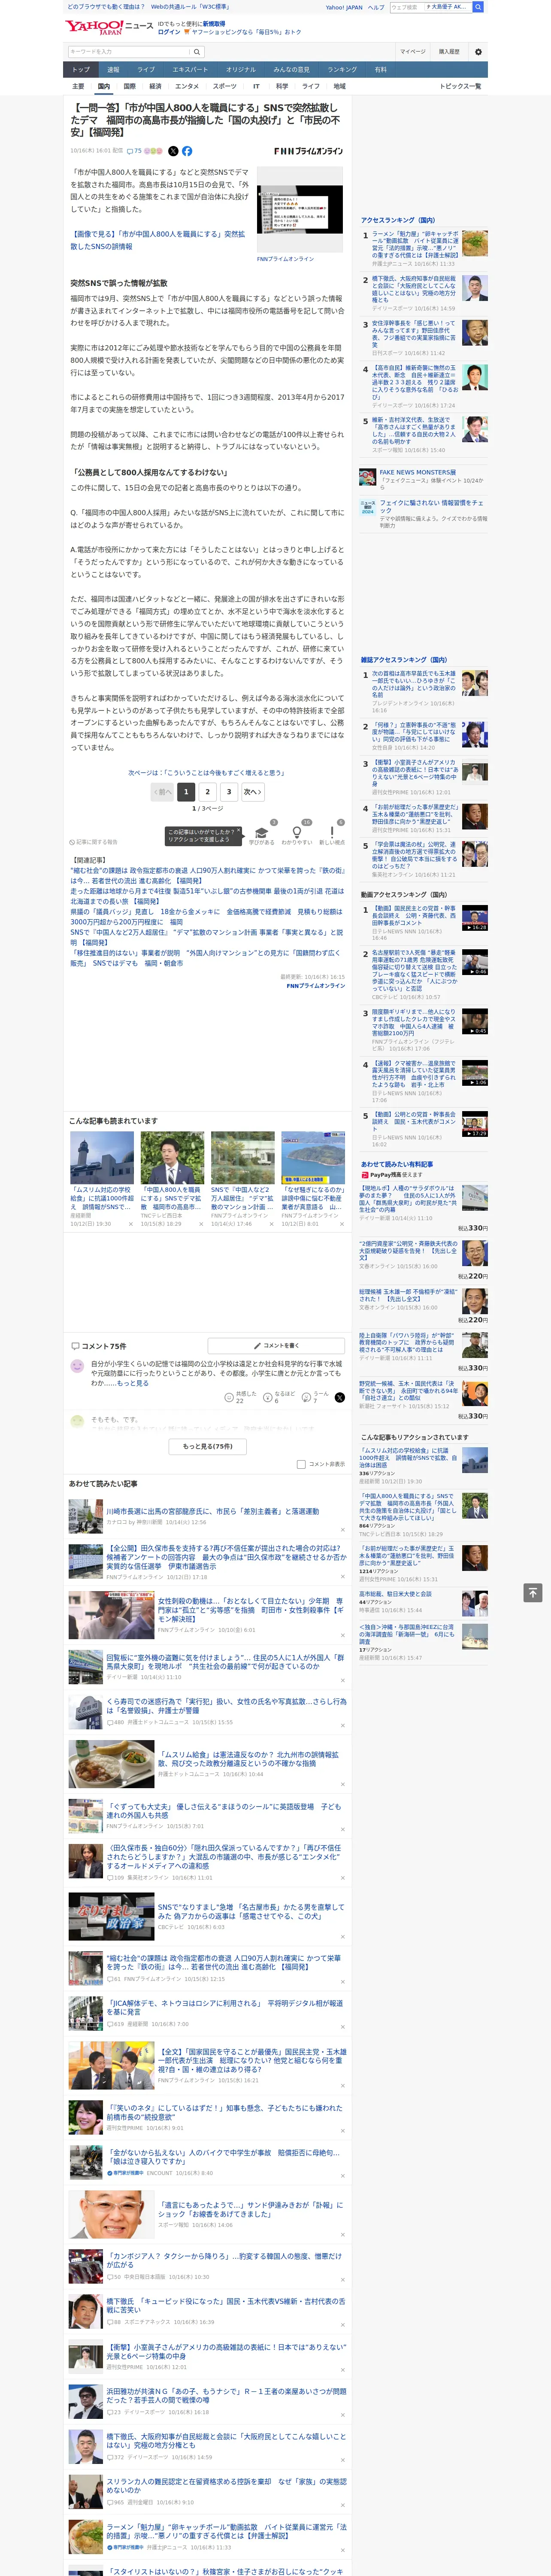Share the first comment on X
This screenshot has height=2576, width=551.
pos(340,1397)
